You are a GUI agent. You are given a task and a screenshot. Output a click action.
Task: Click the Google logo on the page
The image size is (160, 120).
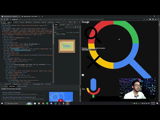click(85, 22)
